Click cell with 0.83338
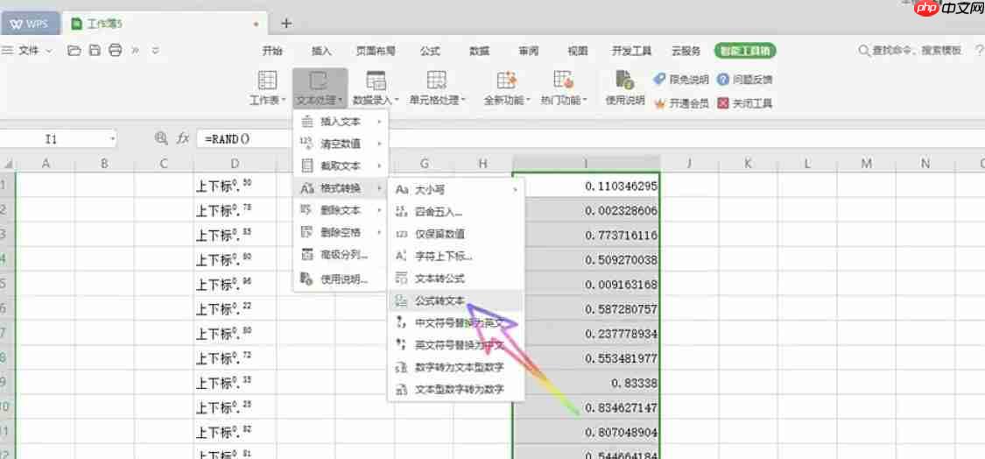The image size is (985, 459). [x=587, y=382]
